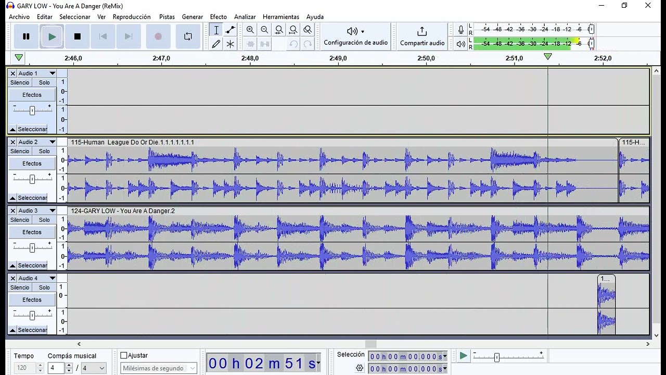Adjust the Audio 1 gain slider

[x=32, y=110]
